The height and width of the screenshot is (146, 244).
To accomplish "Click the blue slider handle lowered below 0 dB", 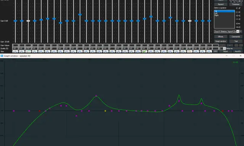I will point(61,23).
